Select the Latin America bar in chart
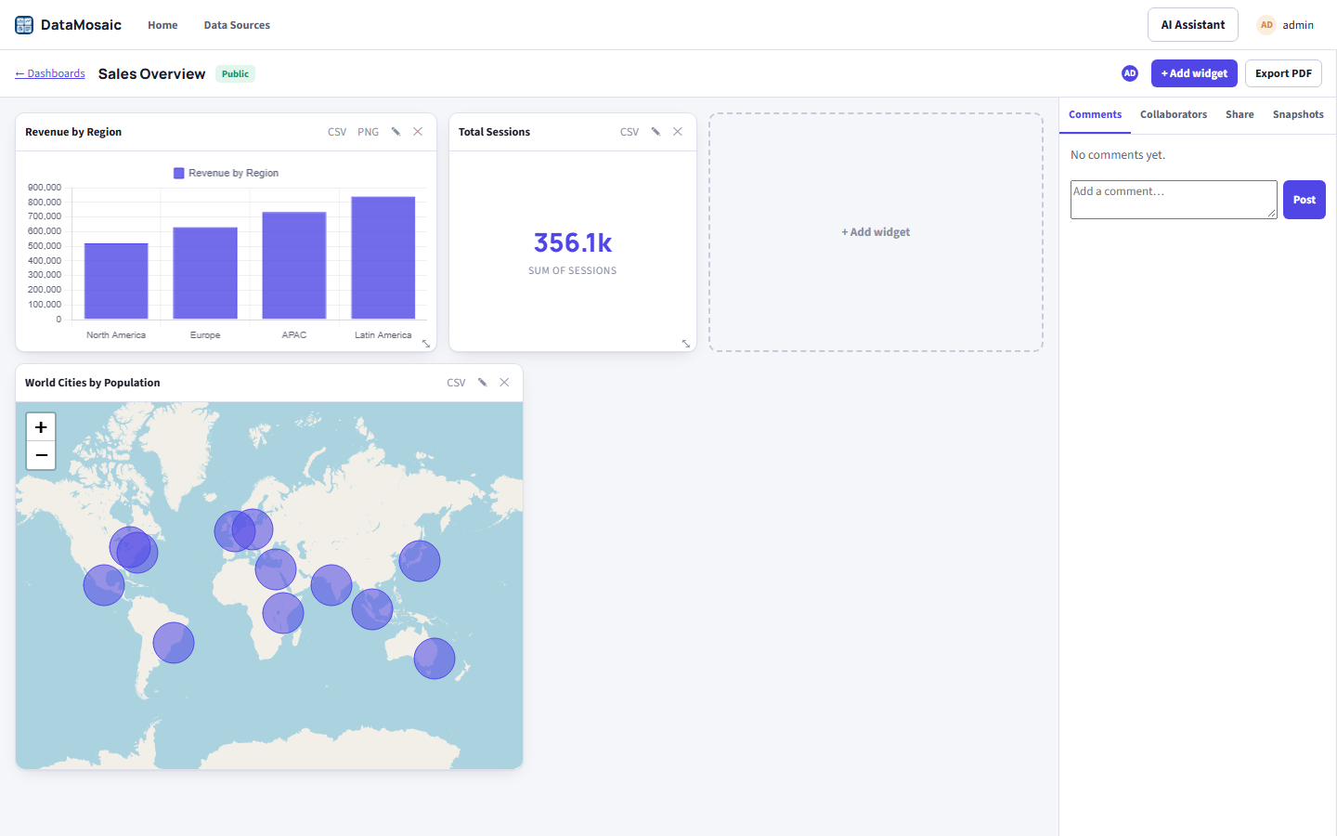 point(383,257)
